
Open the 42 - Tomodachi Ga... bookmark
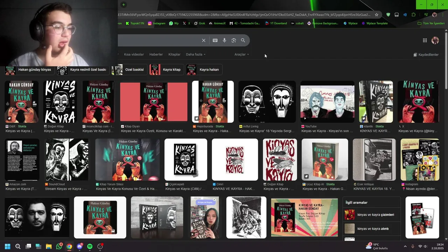tap(245, 23)
